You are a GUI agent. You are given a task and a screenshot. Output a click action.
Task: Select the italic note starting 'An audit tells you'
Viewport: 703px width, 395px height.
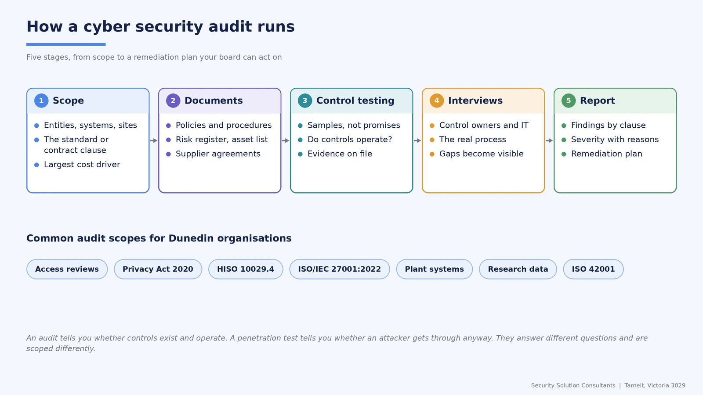pos(337,343)
